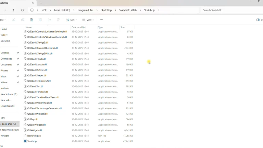Viewport: 263px width, 148px height.
Task: Go to Program Files breadcrumb
Action: click(85, 10)
